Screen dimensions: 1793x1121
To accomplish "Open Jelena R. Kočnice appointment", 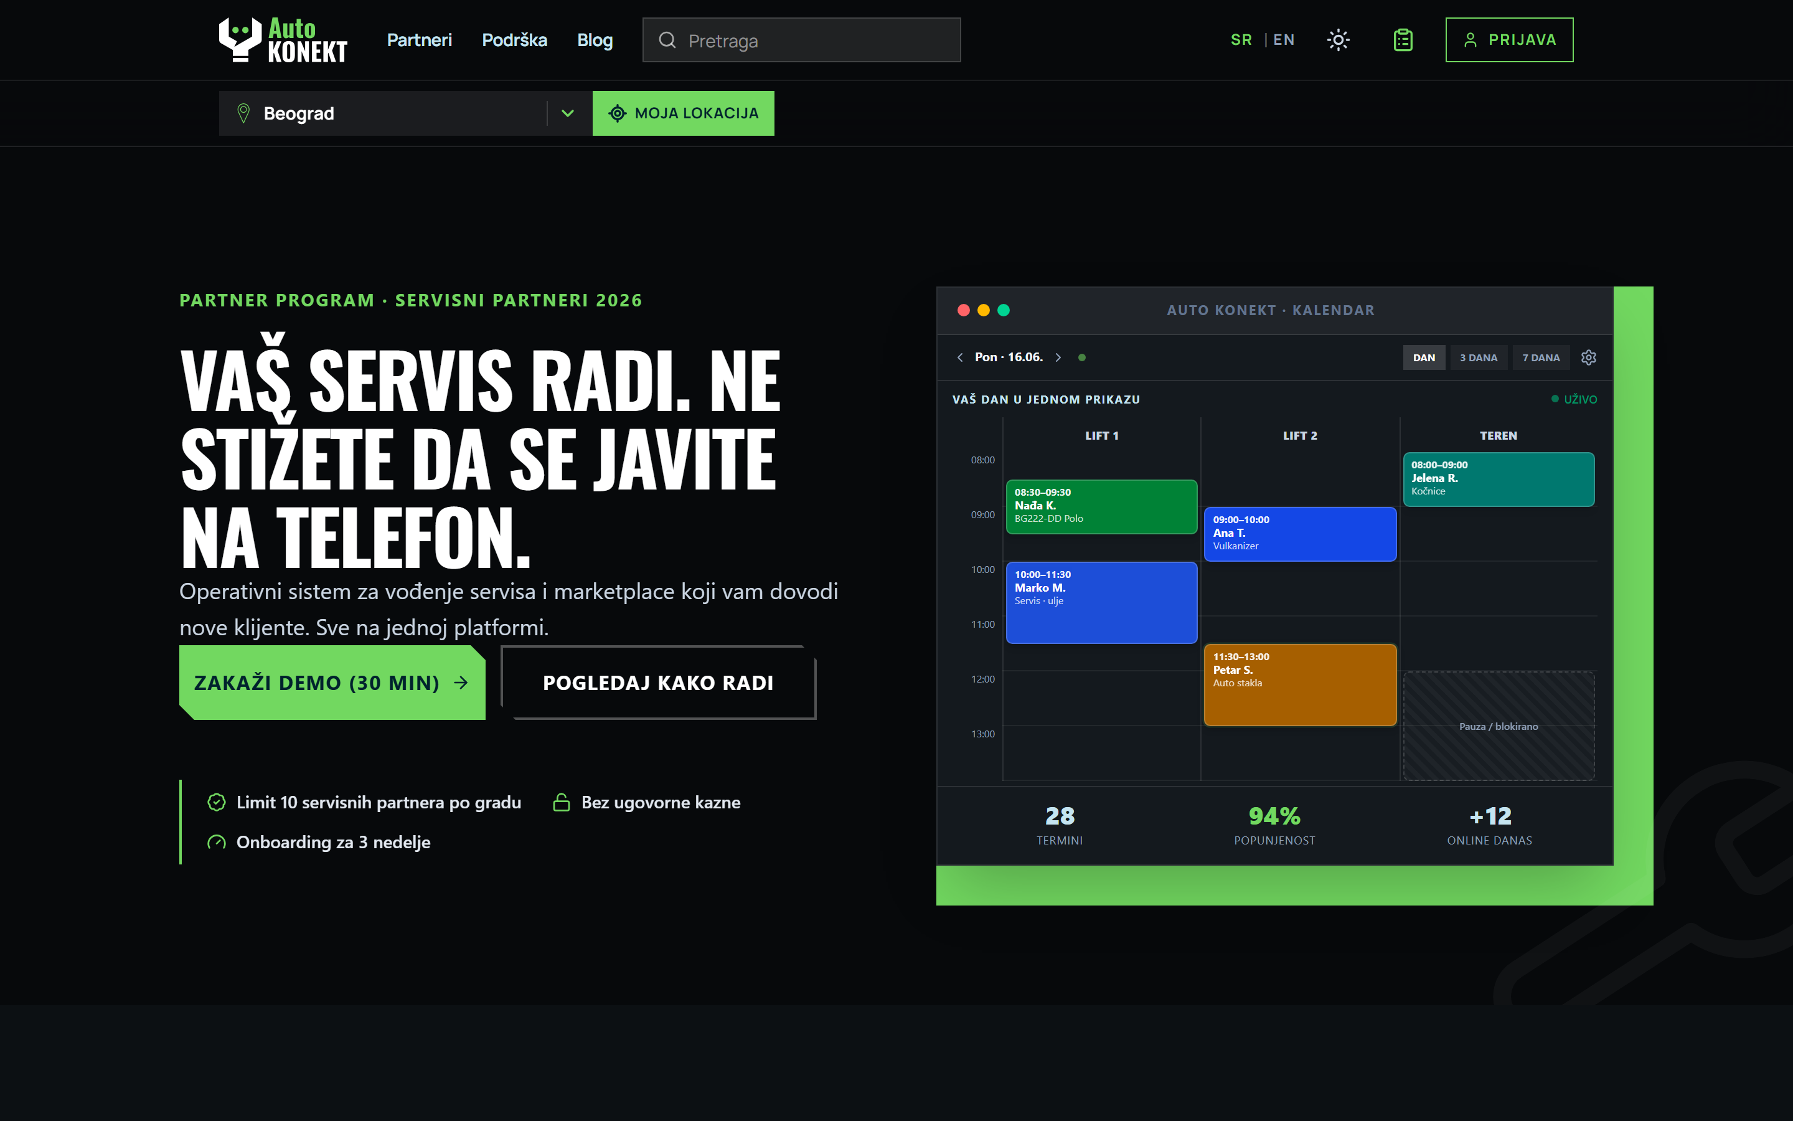I will [1498, 479].
